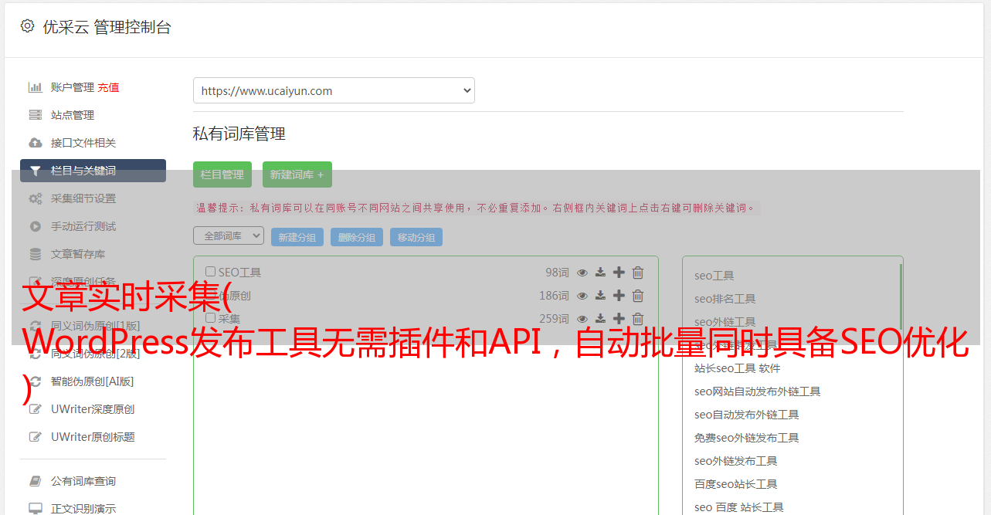Viewport: 991px width, 515px height.
Task: Open the 全部词库 group dropdown
Action: click(x=229, y=235)
